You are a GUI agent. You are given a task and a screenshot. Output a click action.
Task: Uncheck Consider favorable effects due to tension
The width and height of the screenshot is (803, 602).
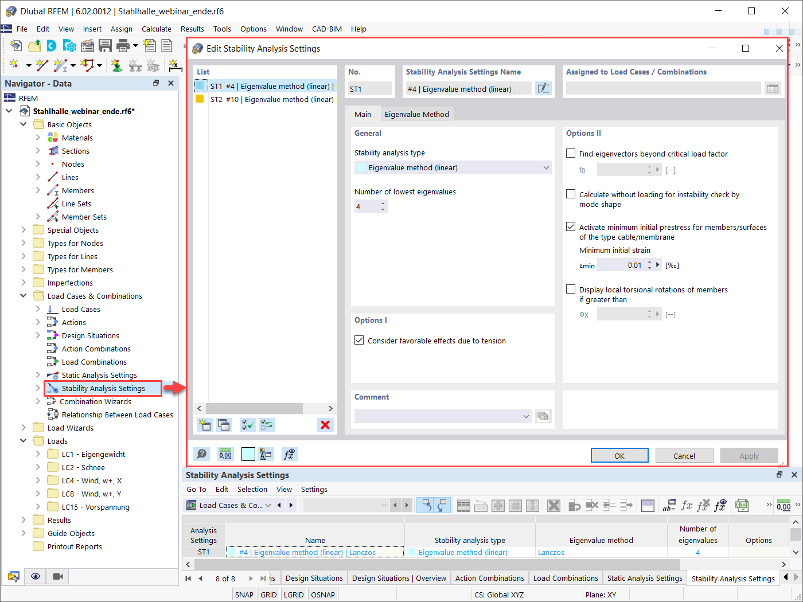[359, 339]
